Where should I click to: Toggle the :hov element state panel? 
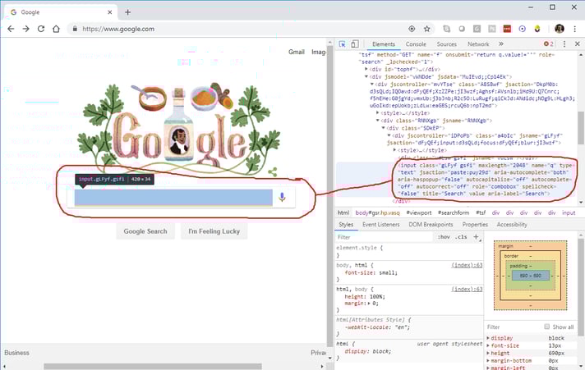click(444, 237)
